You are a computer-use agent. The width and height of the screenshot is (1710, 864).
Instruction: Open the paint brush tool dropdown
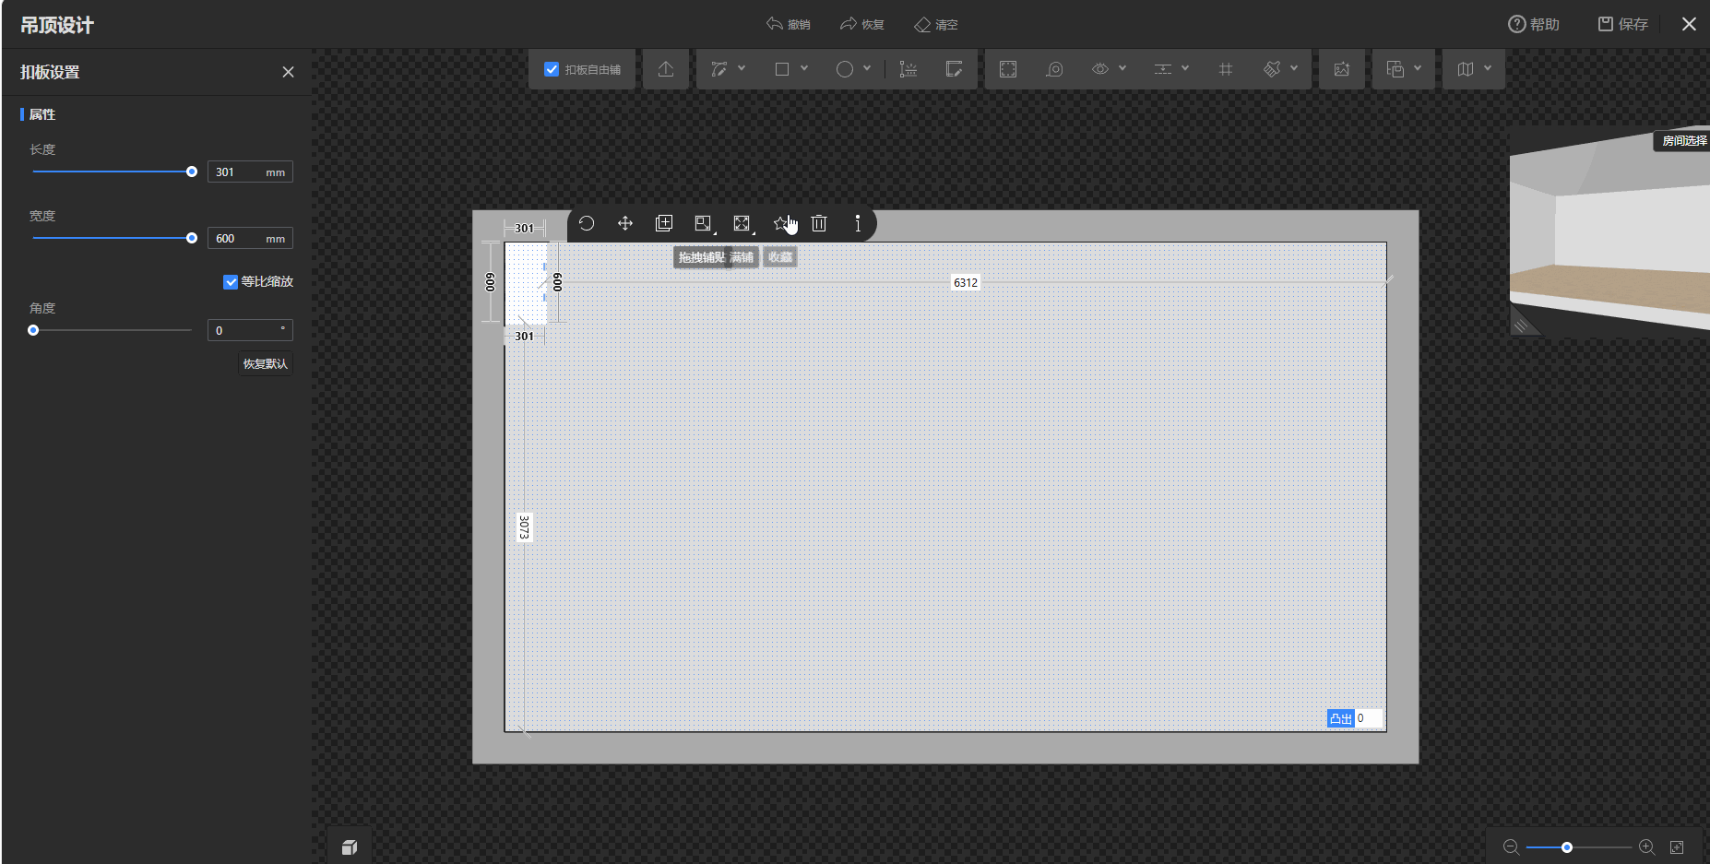(1294, 68)
